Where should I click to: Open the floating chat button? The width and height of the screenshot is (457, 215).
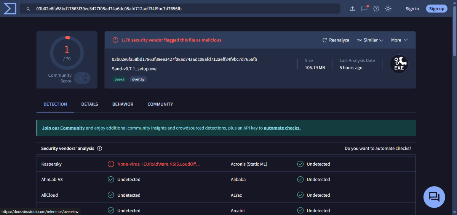(x=434, y=197)
